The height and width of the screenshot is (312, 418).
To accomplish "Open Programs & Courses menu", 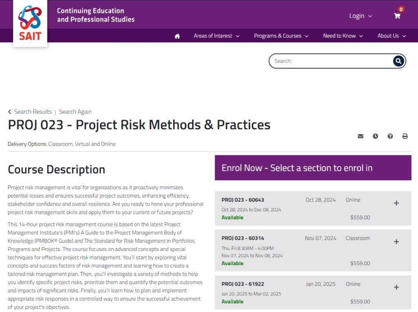I will 281,36.
